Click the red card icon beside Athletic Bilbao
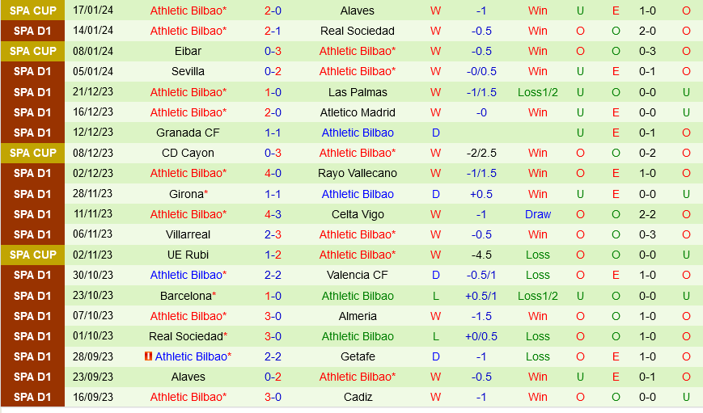Screen dimensions: 703x413 click(x=148, y=356)
